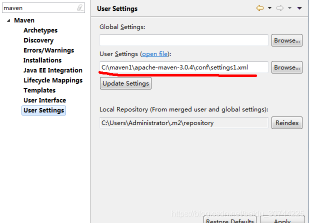Click the User Settings path field
Viewport: 309px width, 223px height.
[x=184, y=67]
